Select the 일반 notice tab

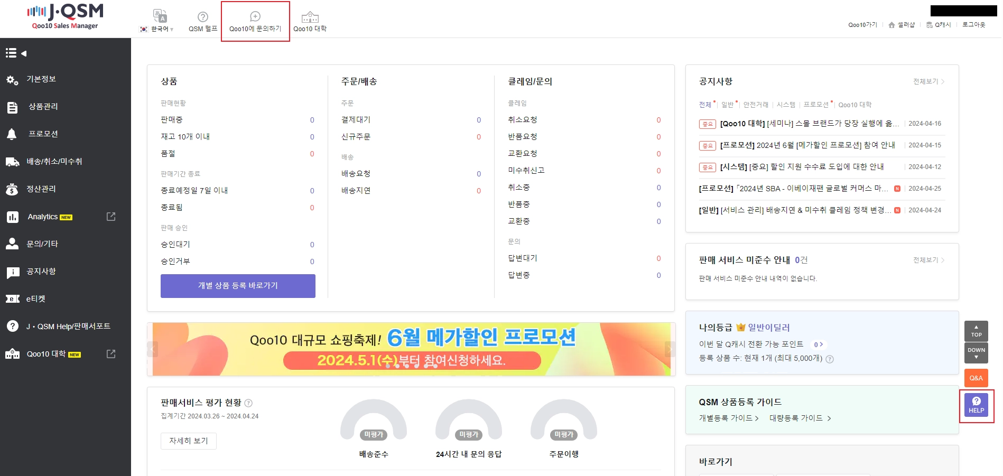pos(728,105)
